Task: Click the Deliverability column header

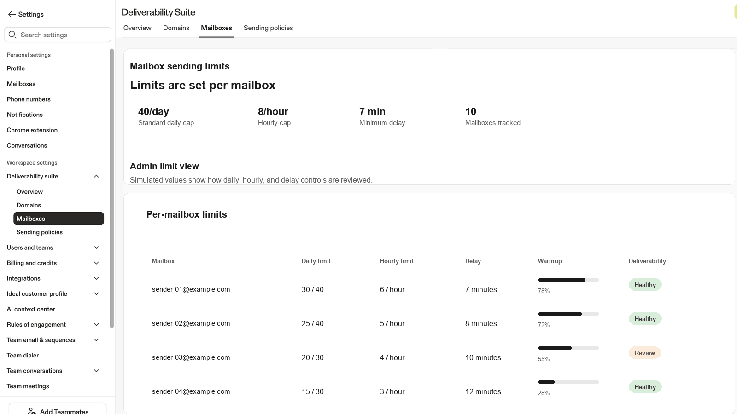Action: click(647, 261)
